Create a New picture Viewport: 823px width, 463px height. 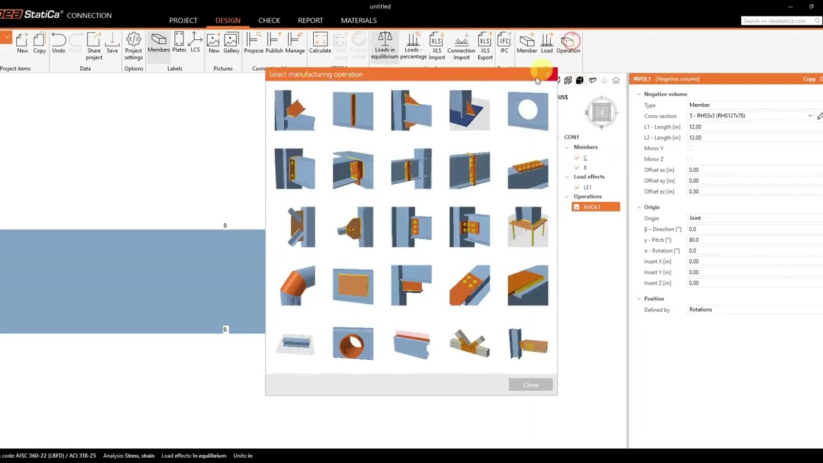click(213, 44)
